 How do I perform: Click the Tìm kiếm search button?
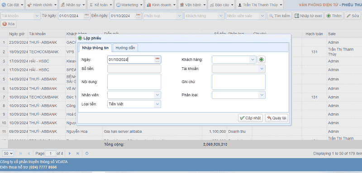[x=279, y=16]
